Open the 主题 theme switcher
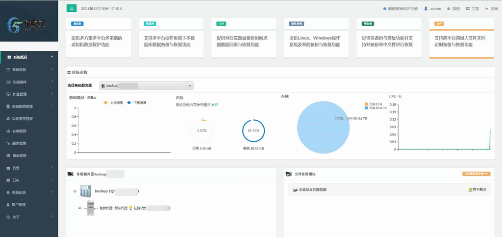 472,9
